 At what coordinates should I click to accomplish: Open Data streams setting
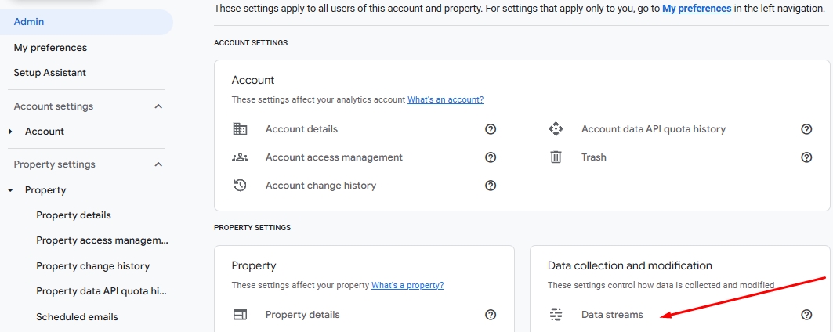coord(612,315)
